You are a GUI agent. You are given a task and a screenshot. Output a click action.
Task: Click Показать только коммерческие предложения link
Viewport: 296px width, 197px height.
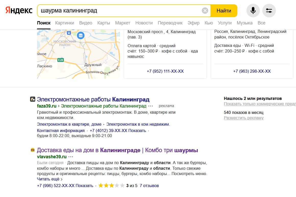tap(260, 104)
